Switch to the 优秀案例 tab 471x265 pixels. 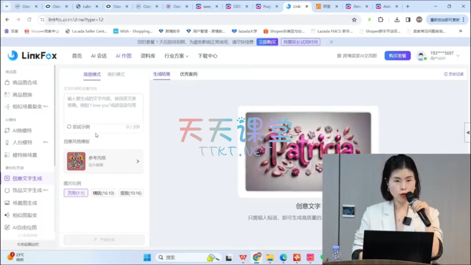point(189,74)
